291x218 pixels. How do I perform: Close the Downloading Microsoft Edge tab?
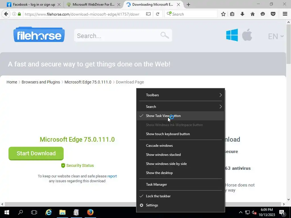point(178,5)
